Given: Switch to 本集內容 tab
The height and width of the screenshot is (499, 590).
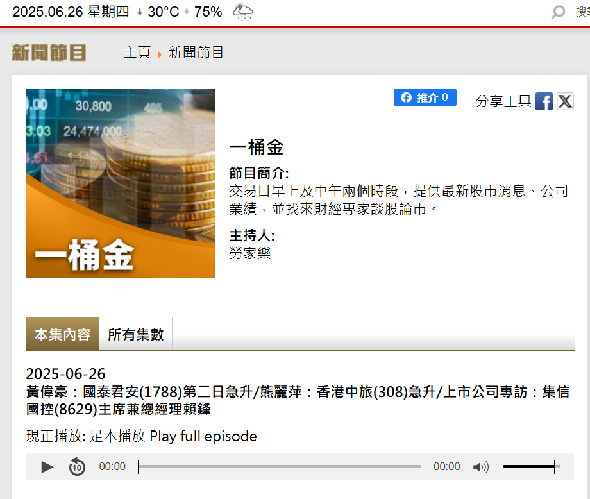Looking at the screenshot, I should [x=62, y=334].
